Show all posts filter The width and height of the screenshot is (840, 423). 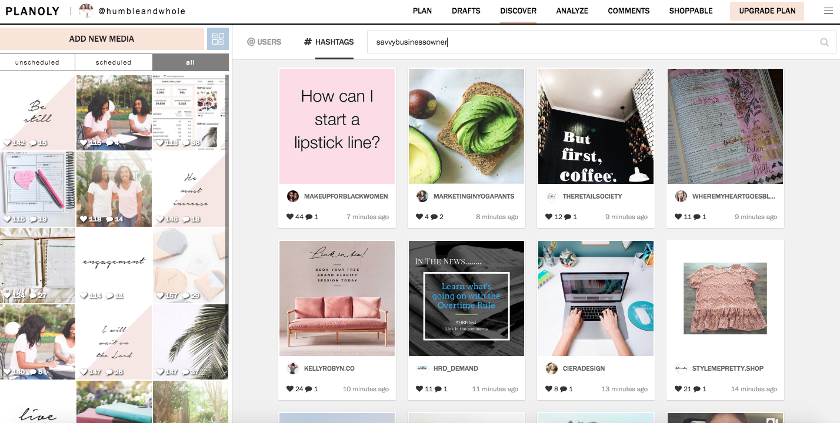tap(191, 62)
